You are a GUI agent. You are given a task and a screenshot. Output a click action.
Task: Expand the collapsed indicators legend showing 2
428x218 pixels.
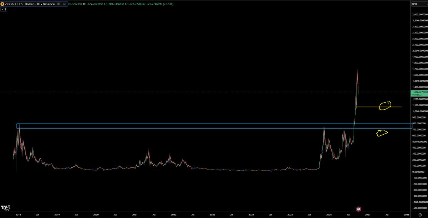pos(4,10)
